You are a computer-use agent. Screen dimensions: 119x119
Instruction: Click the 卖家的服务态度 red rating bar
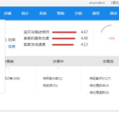pyautogui.click(x=63, y=38)
